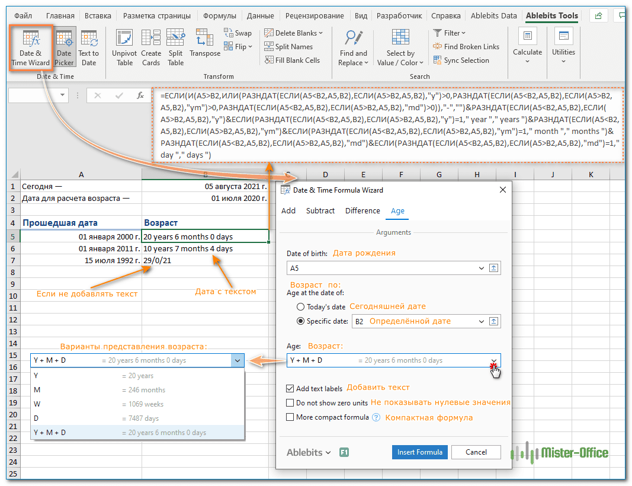Click the Transpose icon in ribbon
Viewport: 632px width, 486px height.
(205, 44)
